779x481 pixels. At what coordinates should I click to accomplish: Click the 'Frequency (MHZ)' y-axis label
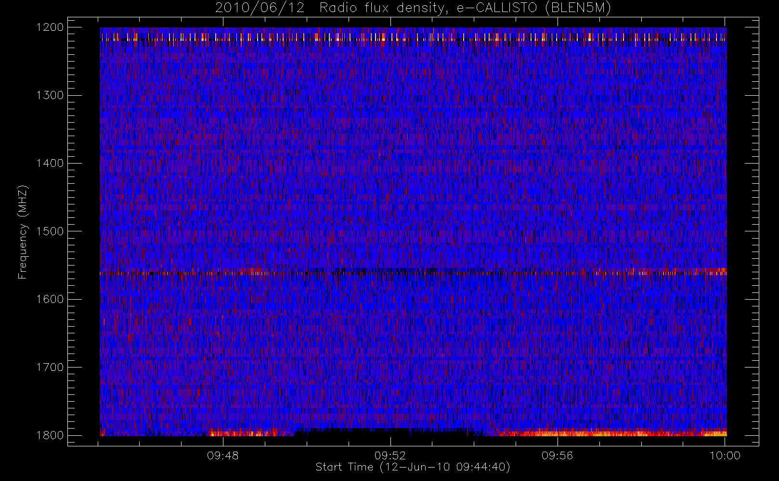(23, 232)
